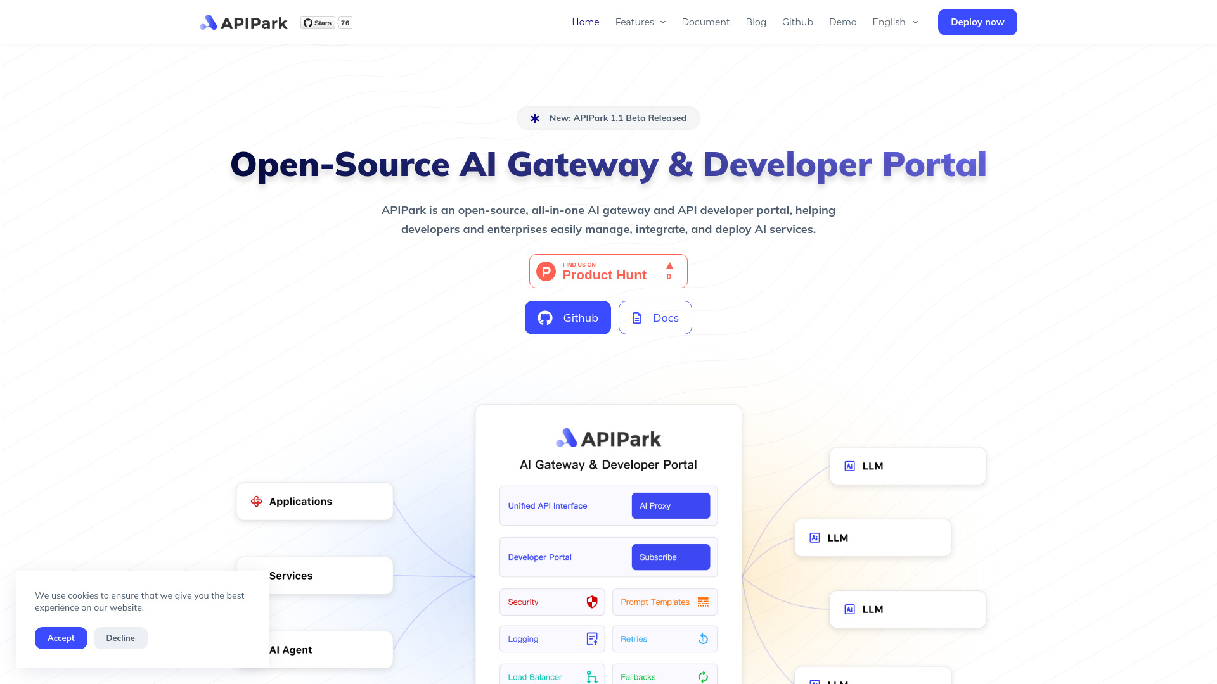Click the Docs button
1217x684 pixels.
pyautogui.click(x=655, y=317)
